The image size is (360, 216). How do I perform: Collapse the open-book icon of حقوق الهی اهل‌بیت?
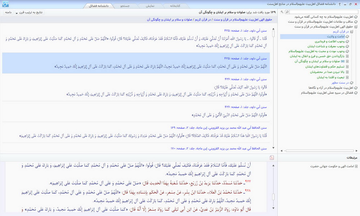pos(356,27)
